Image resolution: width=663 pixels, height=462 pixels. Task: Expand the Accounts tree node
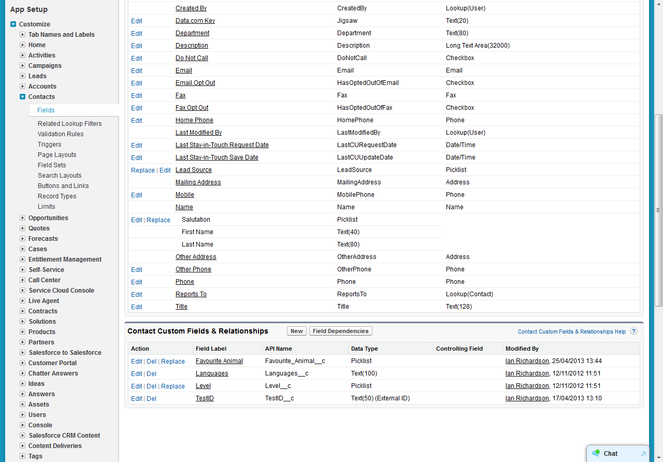[x=22, y=86]
